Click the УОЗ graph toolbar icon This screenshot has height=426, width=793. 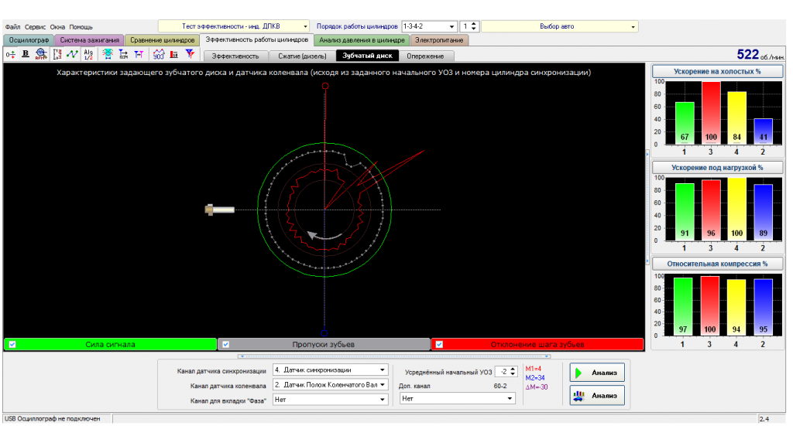click(x=159, y=55)
